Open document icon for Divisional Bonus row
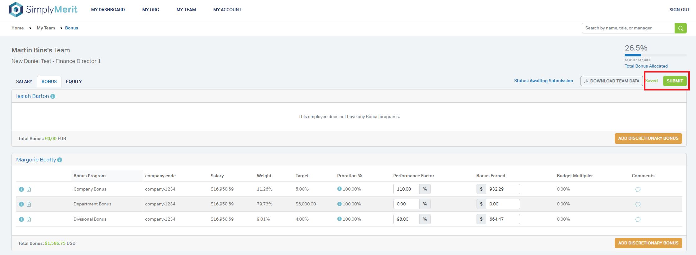Screen dimensions: 696x255 (x=29, y=219)
